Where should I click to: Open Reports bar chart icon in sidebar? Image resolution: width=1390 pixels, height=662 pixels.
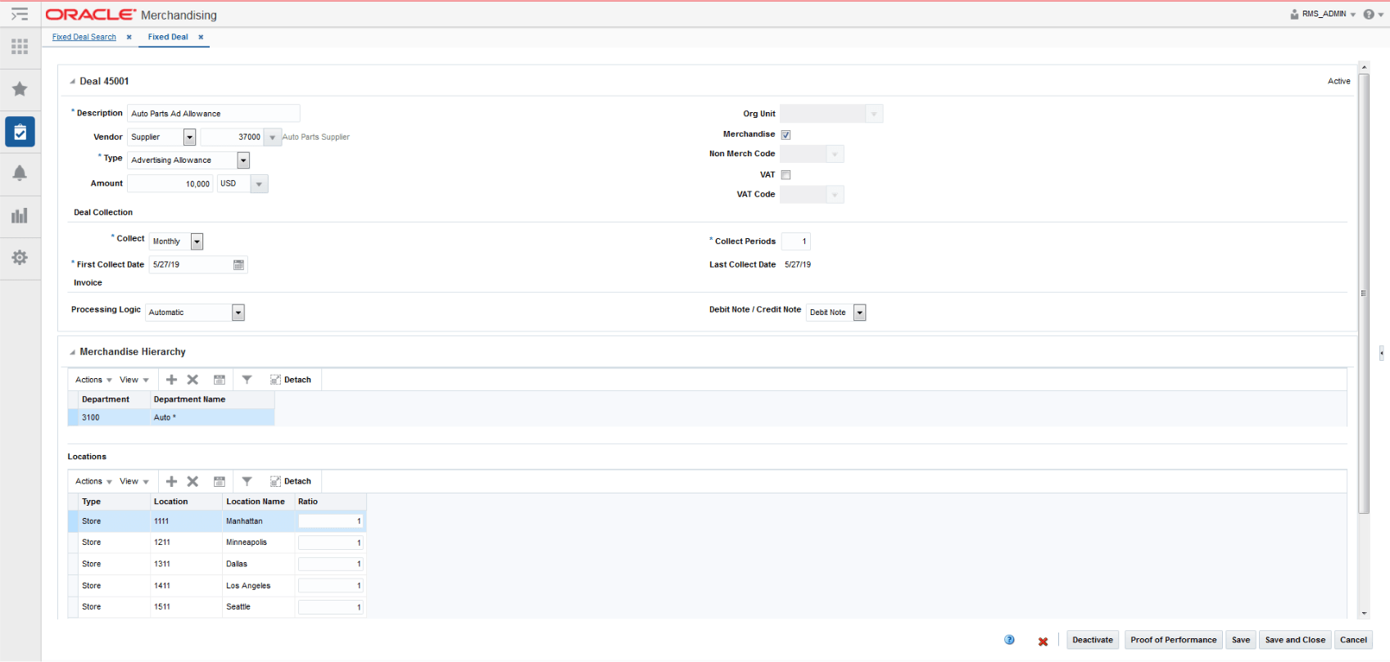coord(20,215)
